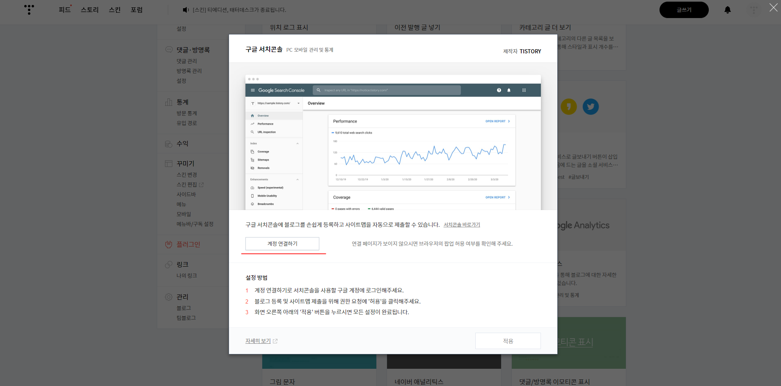Select 수익 sidebar section
The width and height of the screenshot is (781, 386).
pyautogui.click(x=183, y=144)
